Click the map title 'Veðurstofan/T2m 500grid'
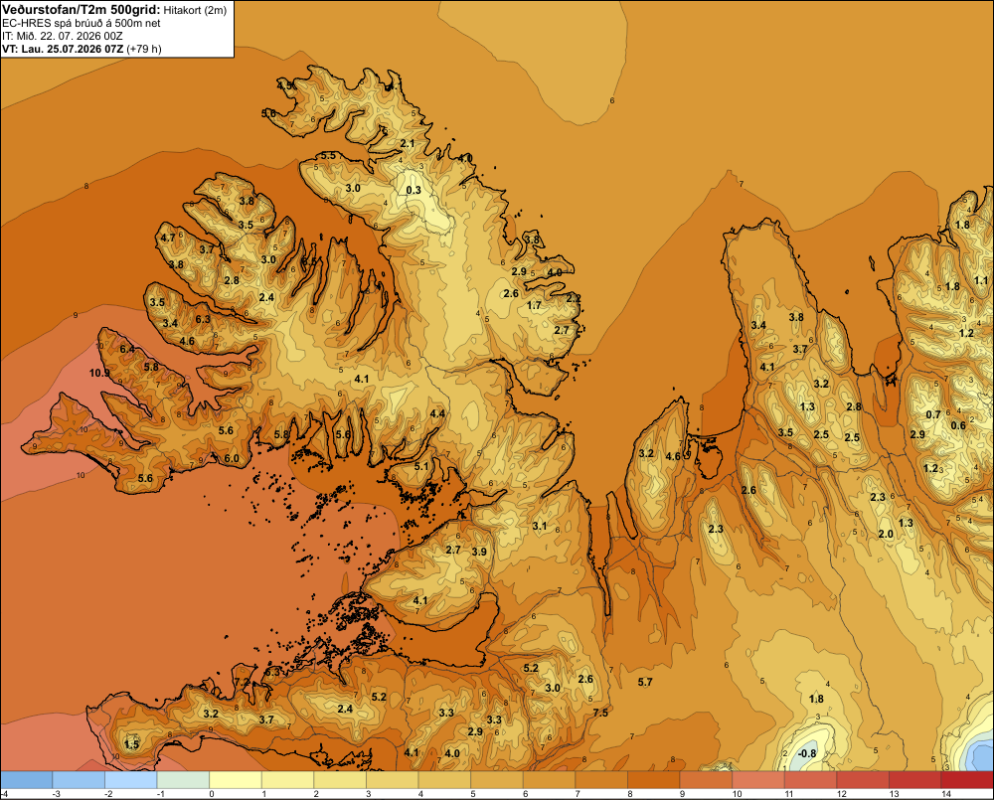 click(82, 10)
